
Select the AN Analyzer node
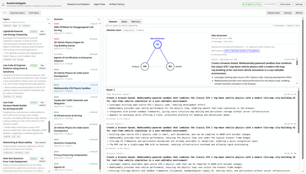pyautogui.click(x=145, y=66)
